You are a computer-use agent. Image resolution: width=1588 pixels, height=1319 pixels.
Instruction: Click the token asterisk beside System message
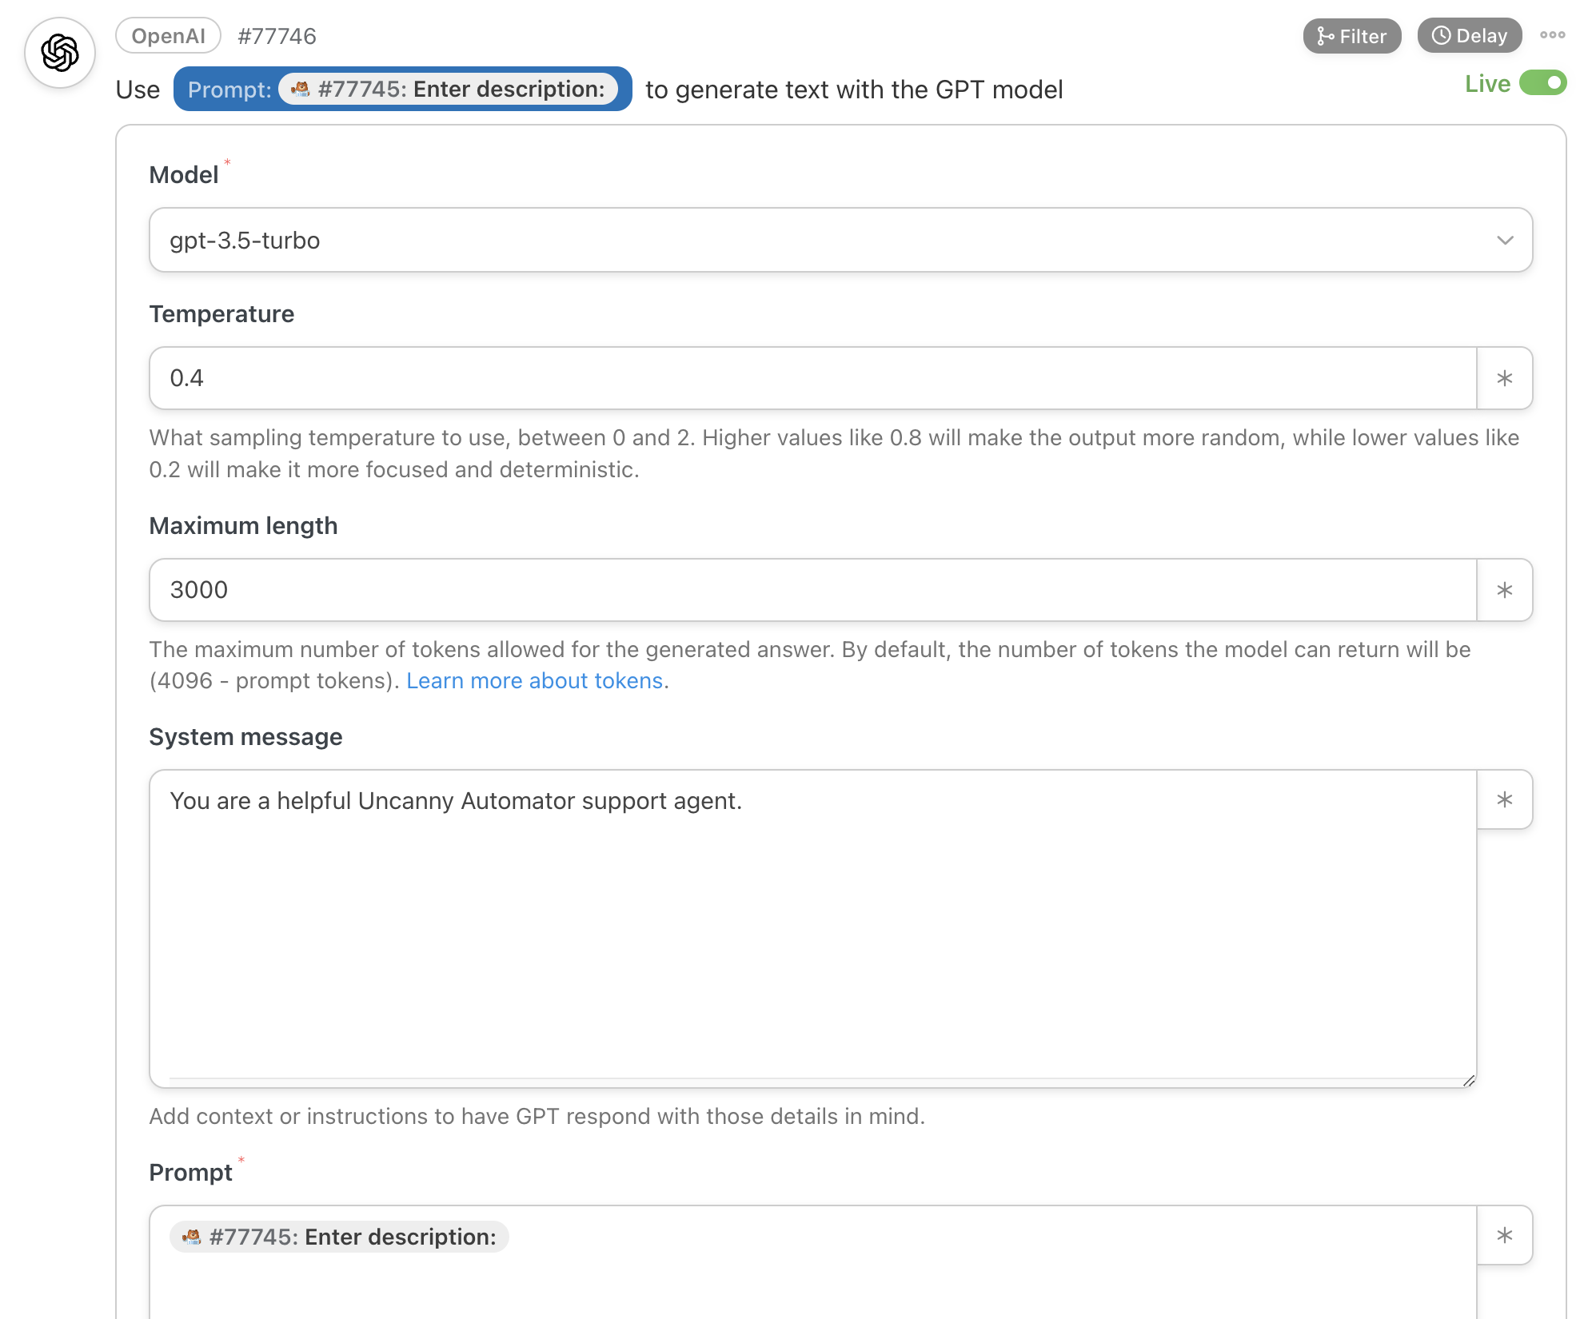pos(1504,799)
